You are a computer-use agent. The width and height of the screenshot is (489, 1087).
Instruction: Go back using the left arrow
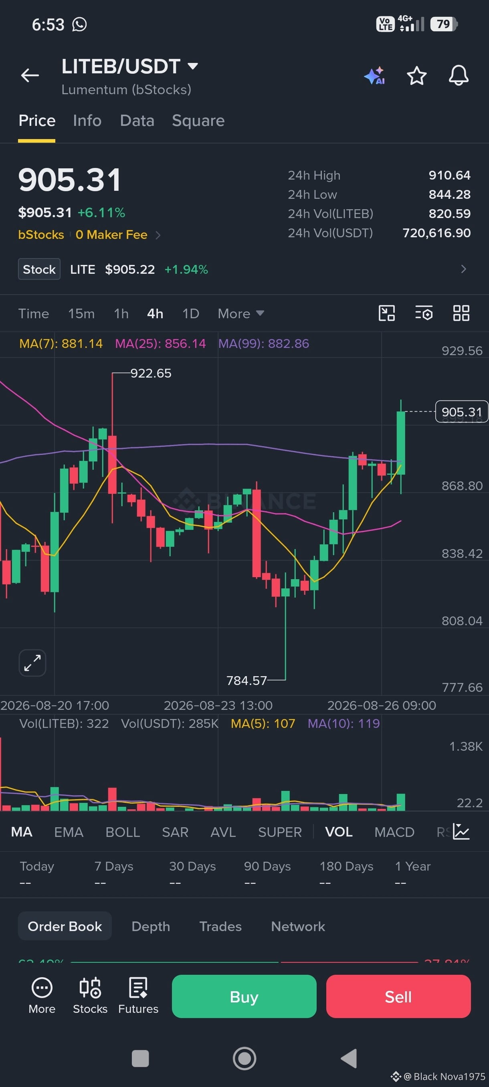(x=30, y=75)
